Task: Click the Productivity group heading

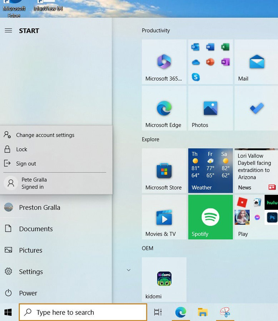Action: click(156, 31)
